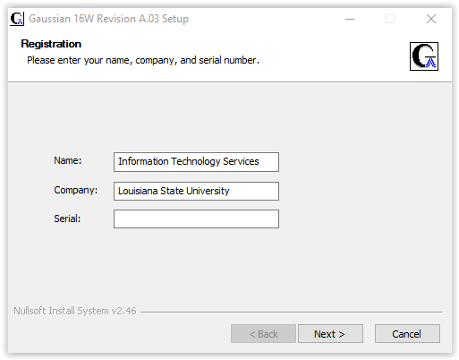Click the Next > button
The width and height of the screenshot is (459, 360).
coord(330,334)
